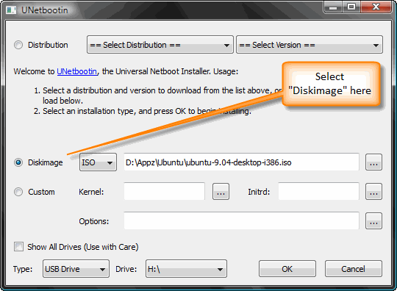Open the Select Distribution dropdown
397x291 pixels.
(x=160, y=45)
